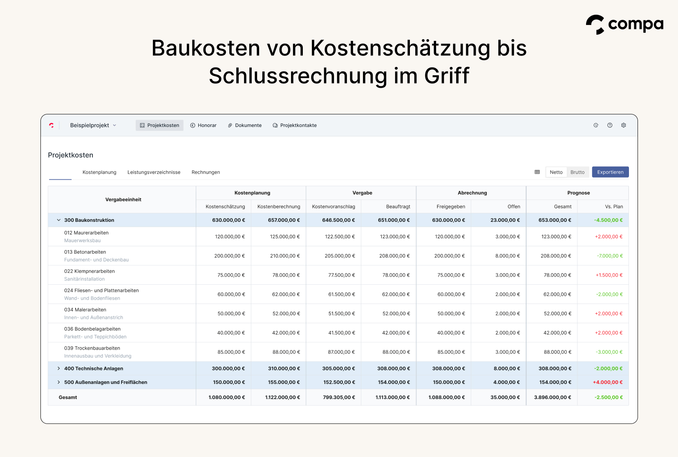Viewport: 678px width, 457px height.
Task: Expand the 400 Technische Anlagen row
Action: pyautogui.click(x=58, y=368)
